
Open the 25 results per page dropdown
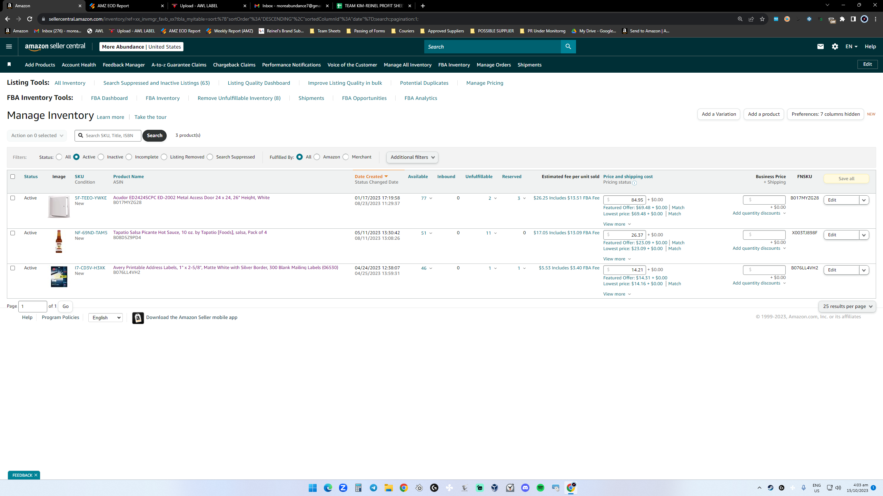point(847,306)
